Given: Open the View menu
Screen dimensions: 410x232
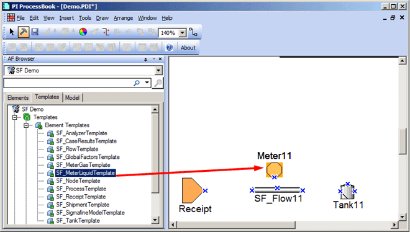Looking at the screenshot, I should point(49,18).
